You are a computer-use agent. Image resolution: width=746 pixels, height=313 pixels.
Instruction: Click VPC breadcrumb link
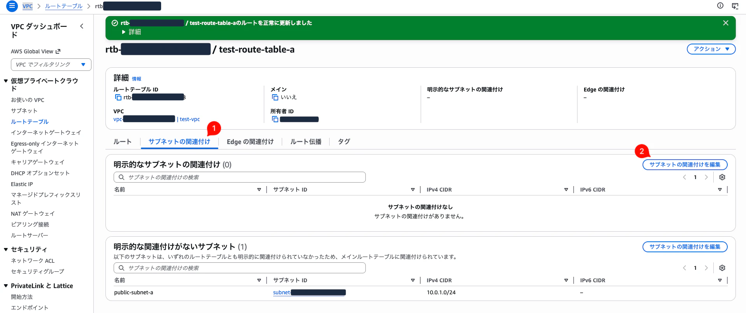coord(28,6)
